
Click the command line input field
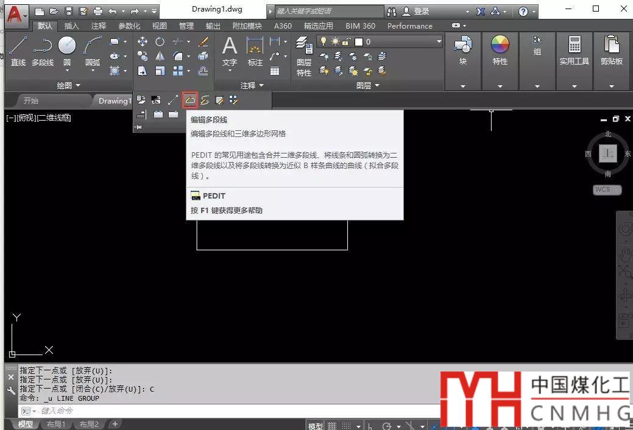tap(183, 411)
